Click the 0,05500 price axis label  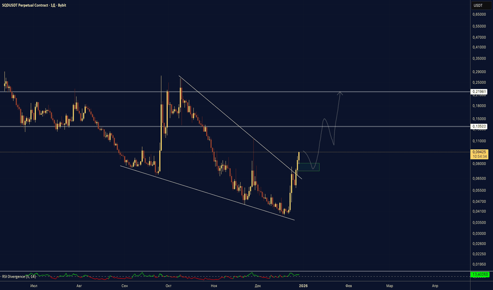pos(479,190)
